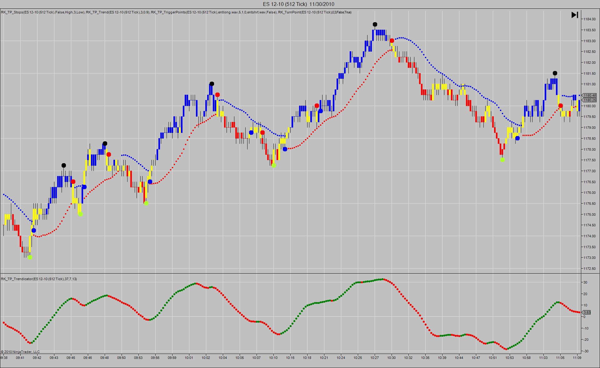Click the 1173.00 price axis label
The width and height of the screenshot is (600, 368).
click(x=589, y=258)
